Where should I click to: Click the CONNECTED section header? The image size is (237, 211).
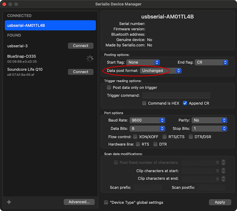point(19,16)
